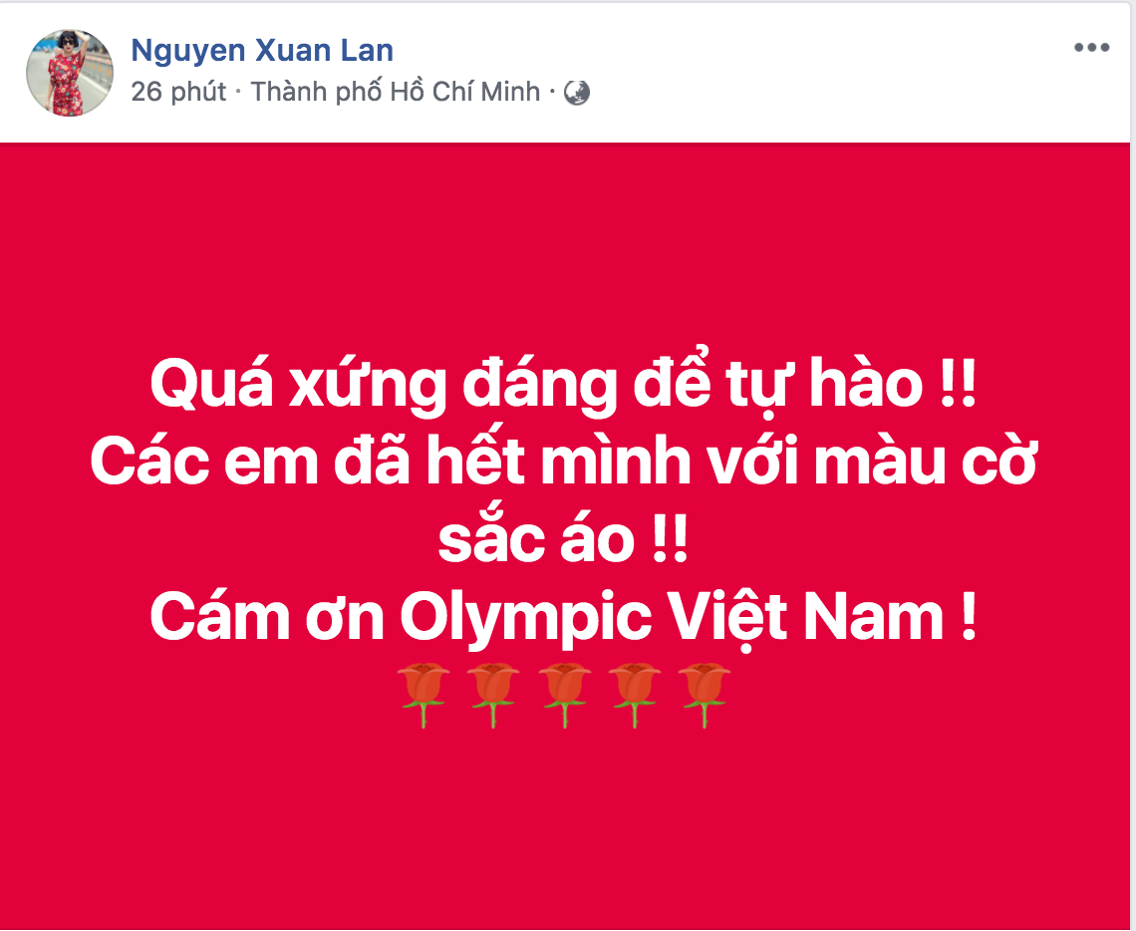The height and width of the screenshot is (931, 1136).
Task: Click the word 'Quá' in post
Action: (x=211, y=384)
